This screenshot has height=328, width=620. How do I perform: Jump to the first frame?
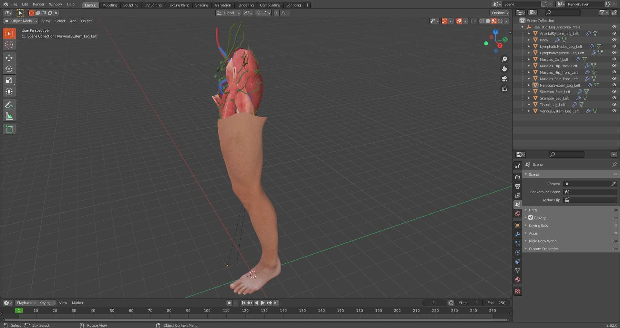243,303
